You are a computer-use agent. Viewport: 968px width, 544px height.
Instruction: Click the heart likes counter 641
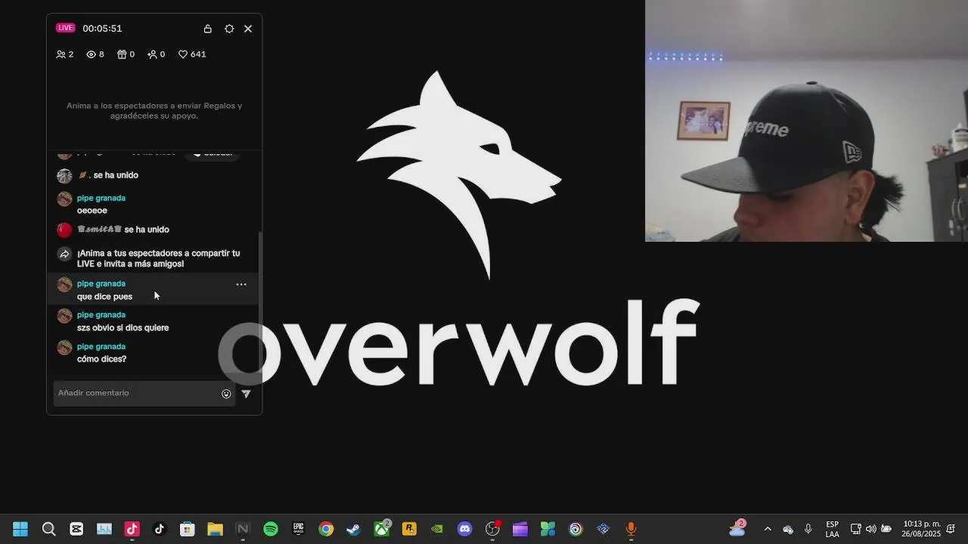(x=192, y=54)
